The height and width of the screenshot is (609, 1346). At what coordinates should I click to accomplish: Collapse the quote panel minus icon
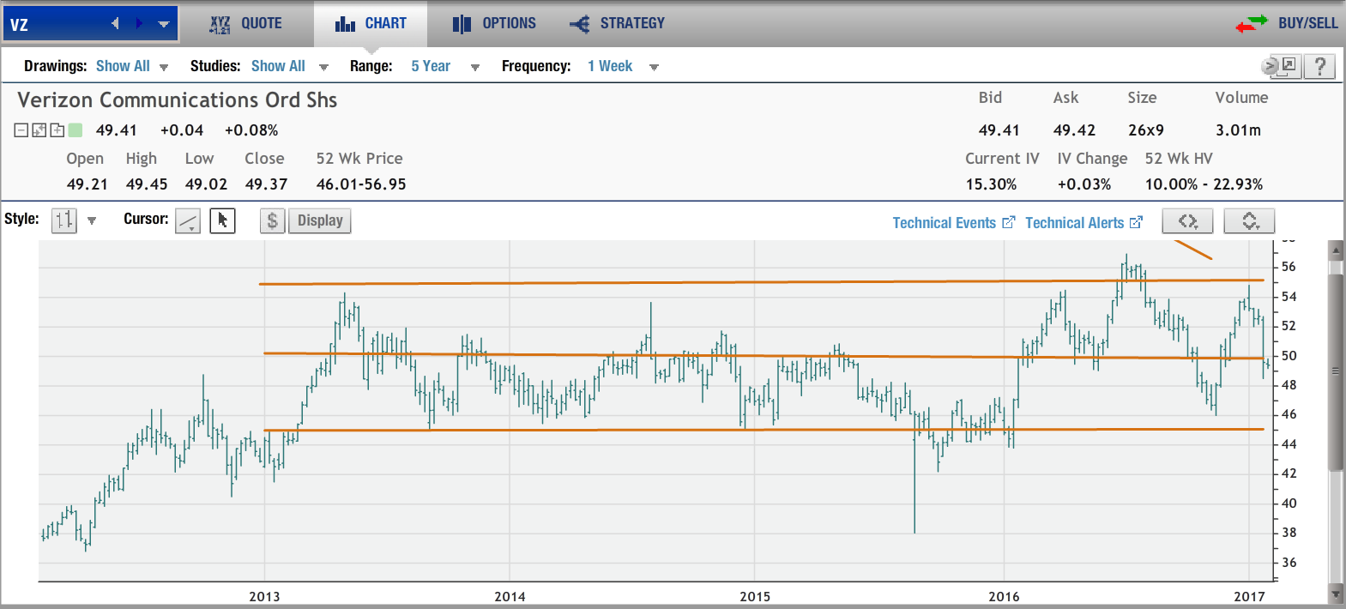pos(21,130)
